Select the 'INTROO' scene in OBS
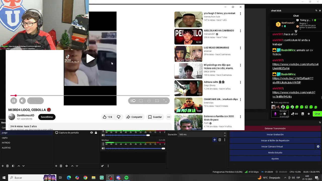 click(26, 143)
